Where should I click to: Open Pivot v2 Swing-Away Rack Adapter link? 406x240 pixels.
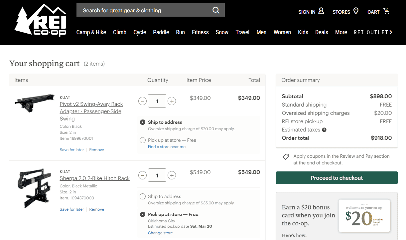coord(91,111)
